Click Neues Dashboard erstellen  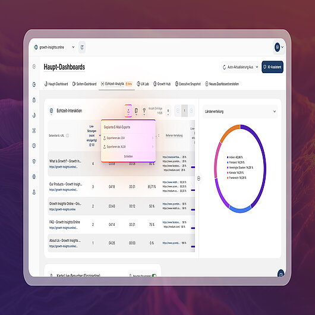[x=222, y=84]
